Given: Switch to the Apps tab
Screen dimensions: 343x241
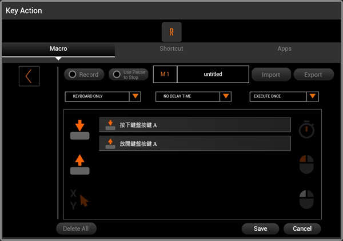Looking at the screenshot, I should point(284,48).
